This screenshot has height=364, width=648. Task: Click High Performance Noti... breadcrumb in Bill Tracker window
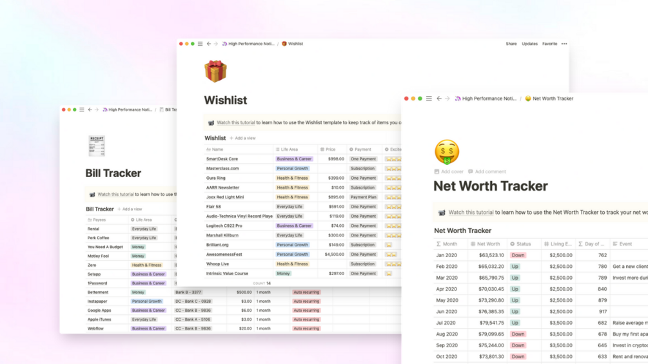127,110
